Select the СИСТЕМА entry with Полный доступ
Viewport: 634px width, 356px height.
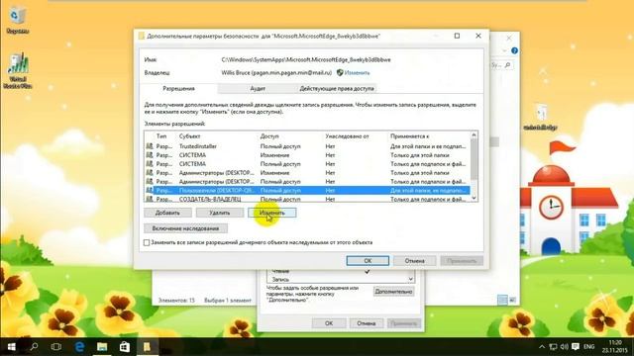tap(307, 164)
